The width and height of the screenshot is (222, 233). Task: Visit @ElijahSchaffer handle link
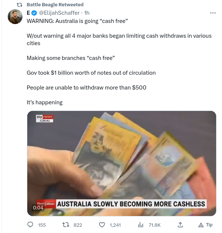point(59,13)
